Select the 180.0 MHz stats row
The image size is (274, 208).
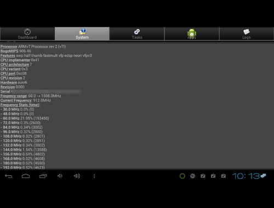[x=22, y=163]
